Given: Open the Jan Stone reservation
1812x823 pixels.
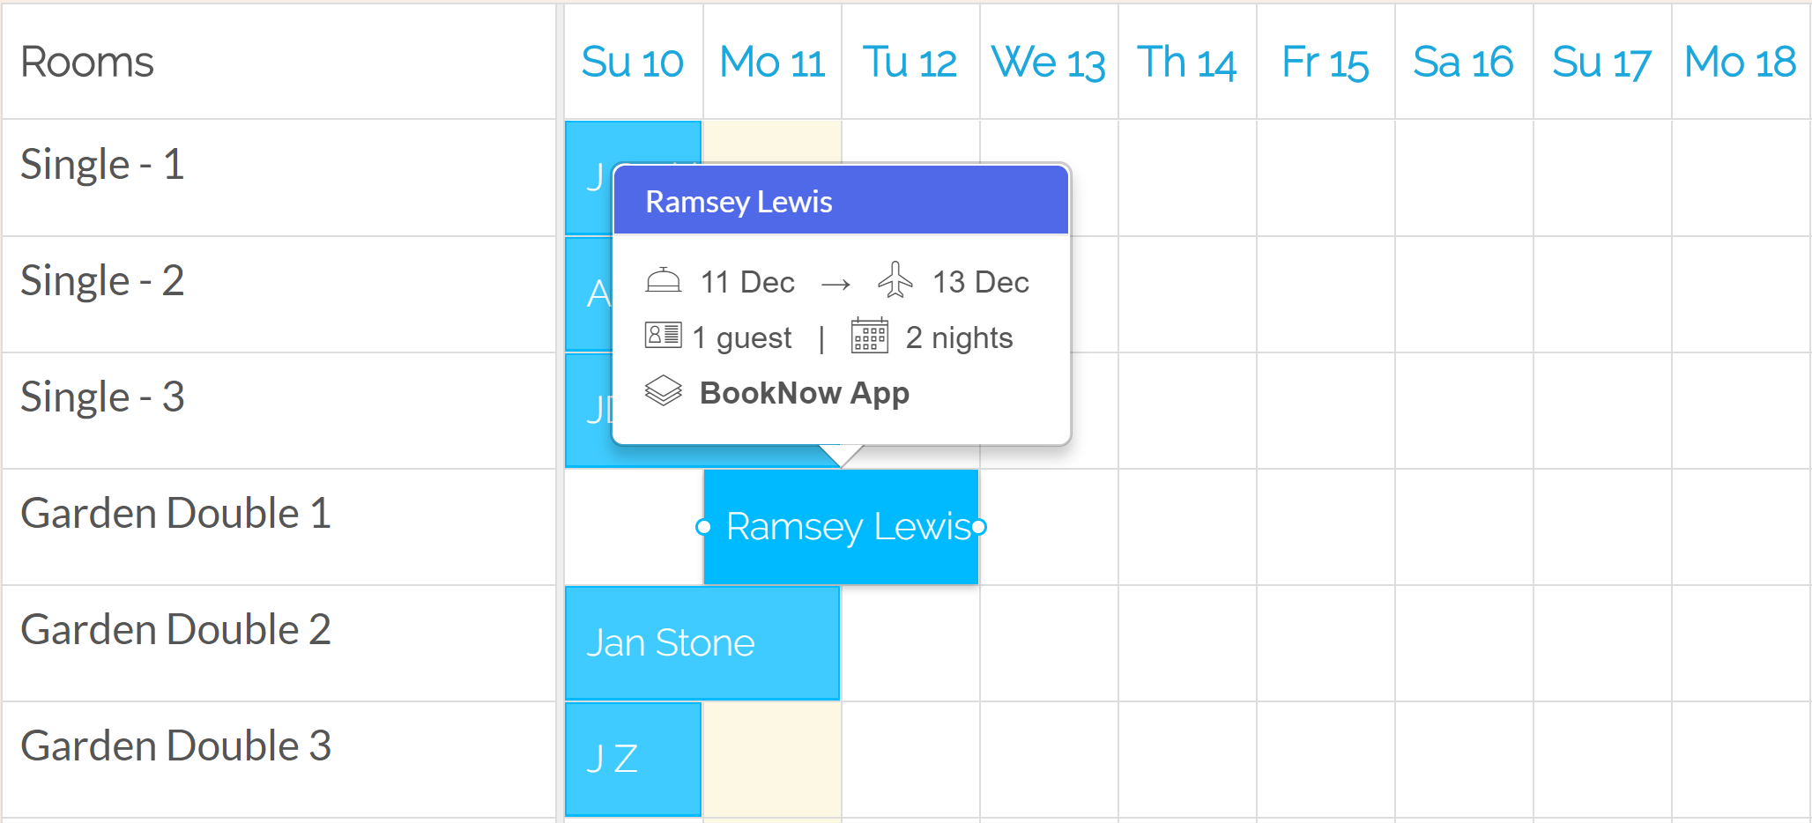Looking at the screenshot, I should coord(702,643).
